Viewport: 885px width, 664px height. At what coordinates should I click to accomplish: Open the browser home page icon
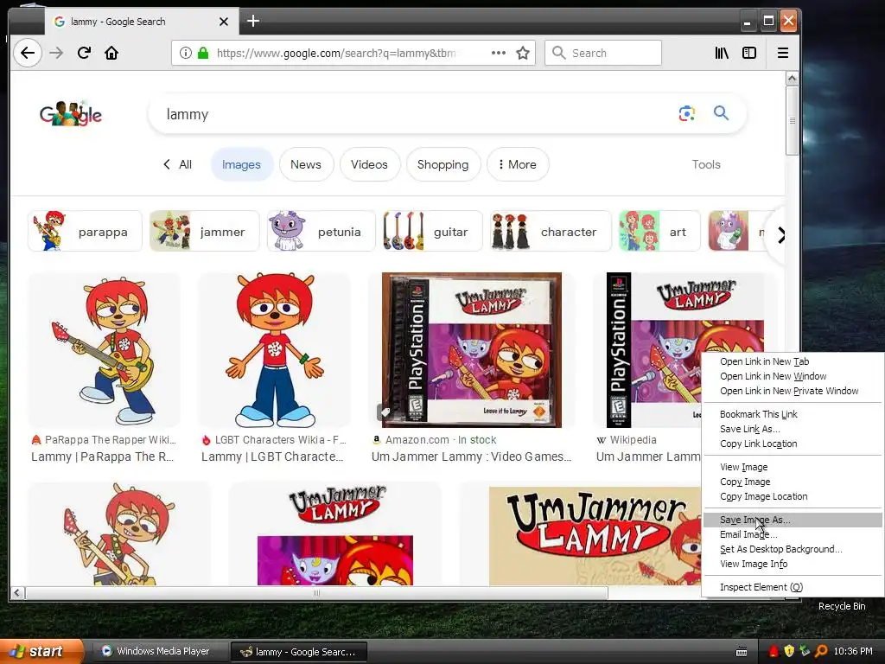[111, 53]
